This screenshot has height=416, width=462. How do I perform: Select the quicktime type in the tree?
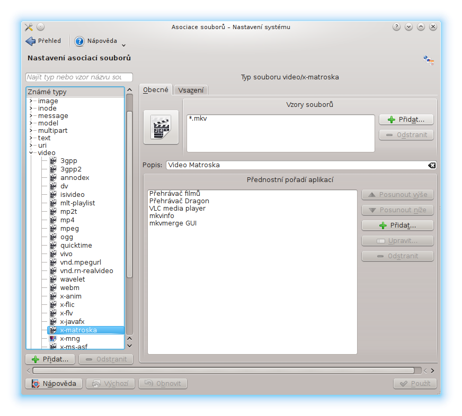(x=76, y=246)
